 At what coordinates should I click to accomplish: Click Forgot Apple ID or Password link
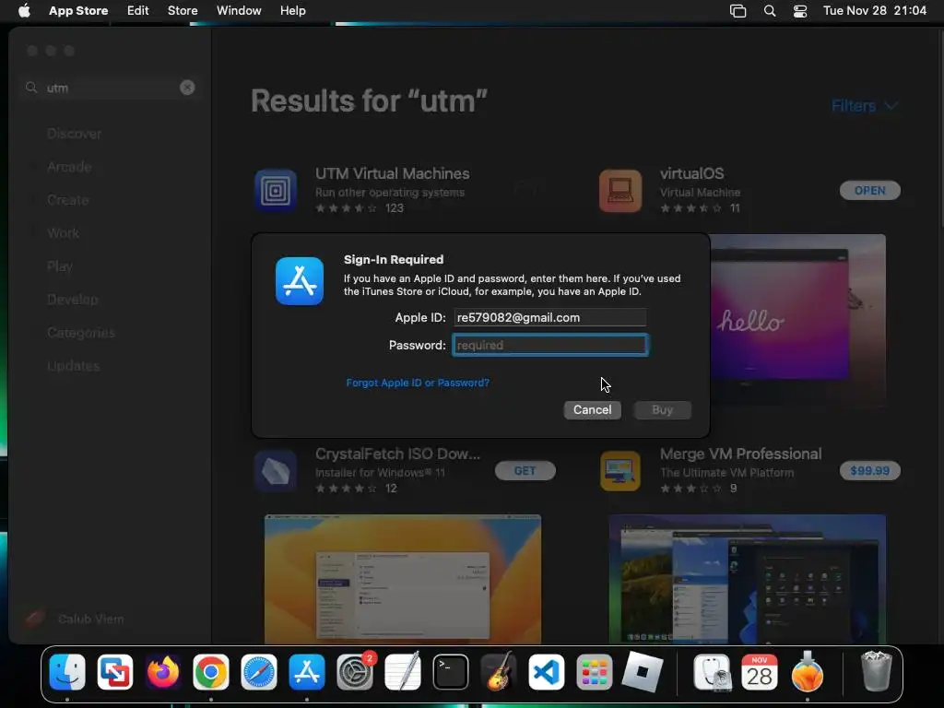[x=418, y=383]
